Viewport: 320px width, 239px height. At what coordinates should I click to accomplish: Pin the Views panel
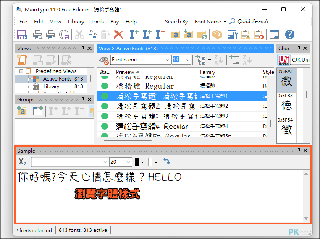coord(83,48)
